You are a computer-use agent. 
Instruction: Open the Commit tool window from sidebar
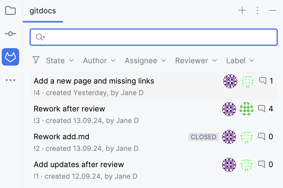pos(10,34)
